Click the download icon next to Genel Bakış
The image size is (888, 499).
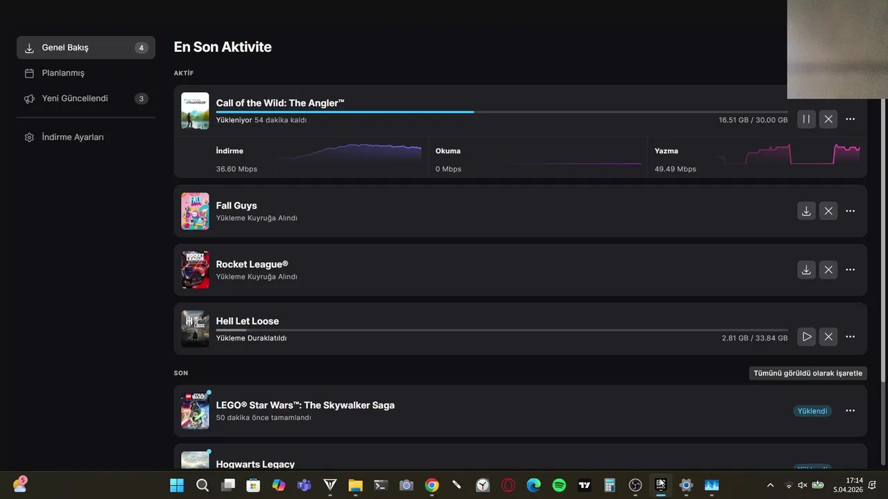point(29,48)
